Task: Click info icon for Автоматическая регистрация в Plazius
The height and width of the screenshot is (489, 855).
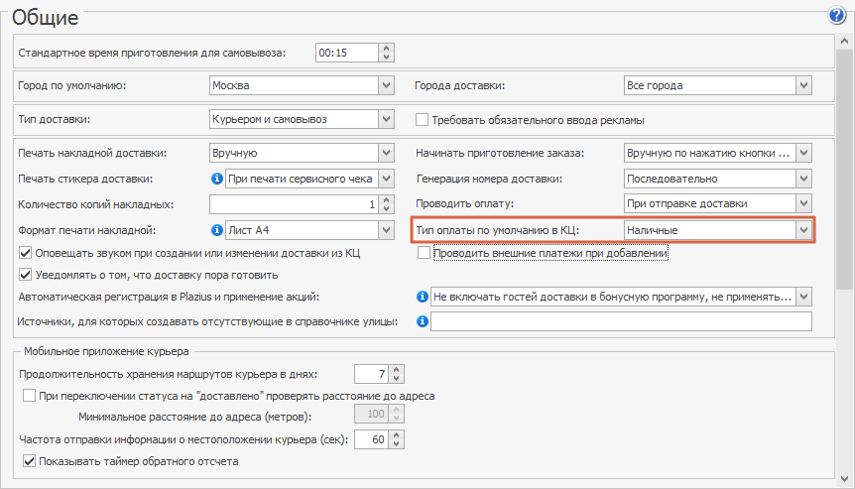Action: pyautogui.click(x=423, y=297)
